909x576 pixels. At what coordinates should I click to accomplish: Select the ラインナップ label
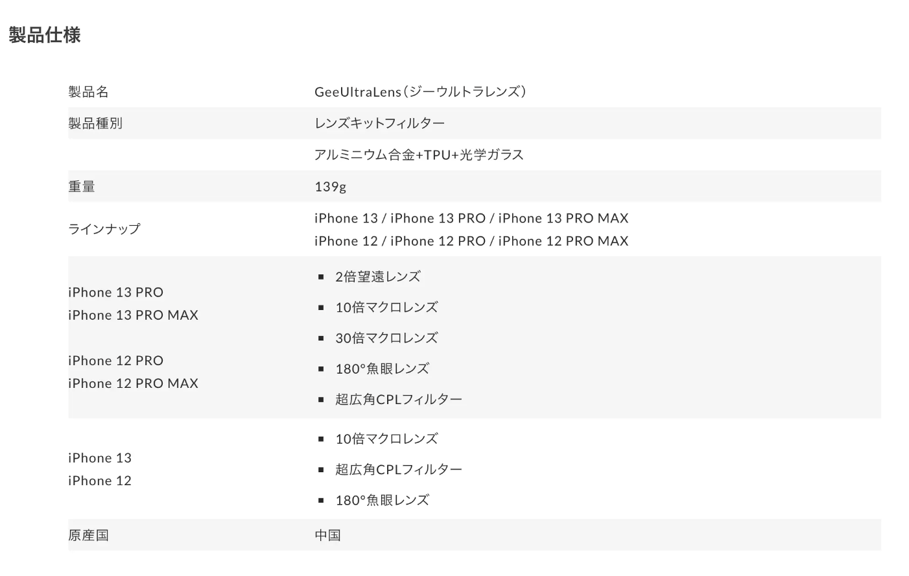click(104, 229)
